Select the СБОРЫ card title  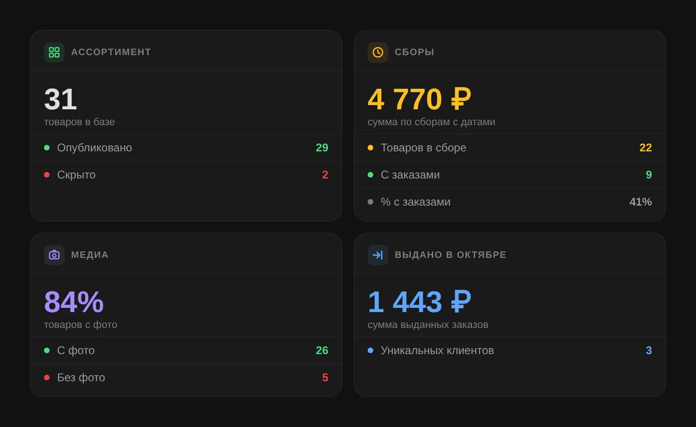pyautogui.click(x=414, y=52)
